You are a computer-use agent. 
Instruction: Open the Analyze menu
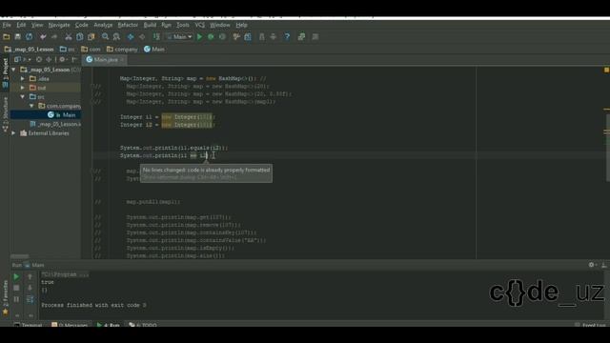coord(103,25)
